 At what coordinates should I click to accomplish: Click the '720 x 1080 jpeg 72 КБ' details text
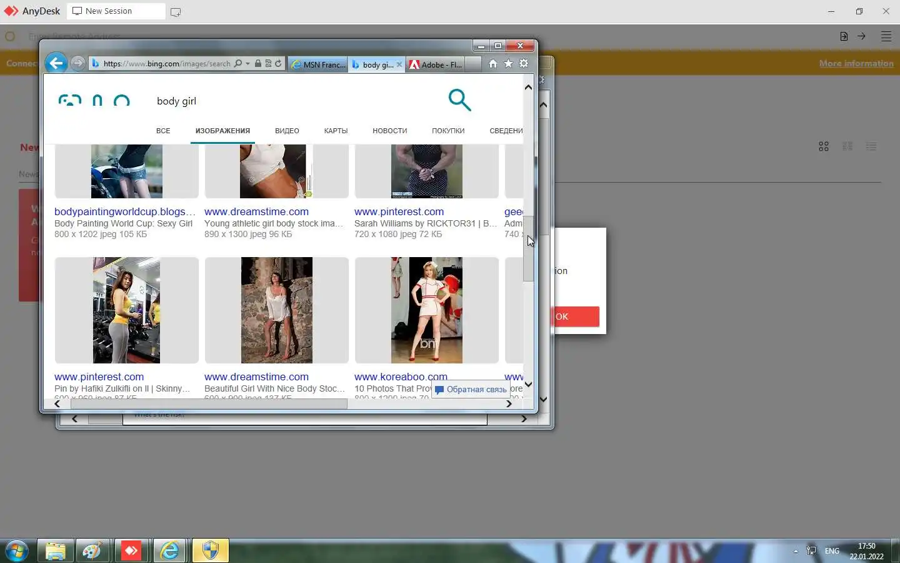pyautogui.click(x=398, y=234)
